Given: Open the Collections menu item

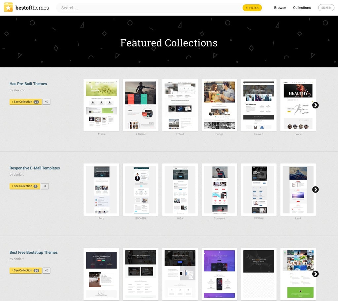Looking at the screenshot, I should tap(302, 8).
